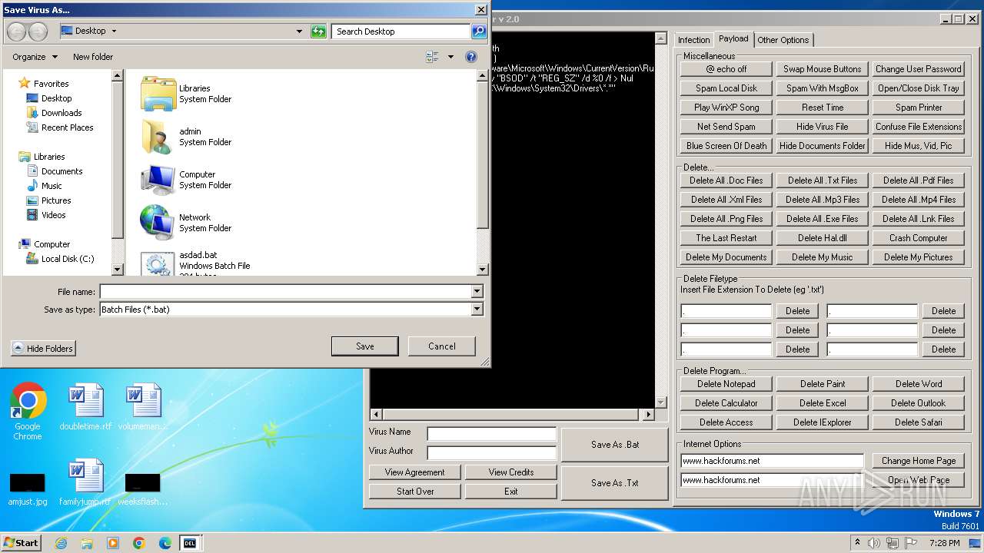The height and width of the screenshot is (553, 984).
Task: Open Windows Explorer from taskbar
Action: tap(87, 543)
